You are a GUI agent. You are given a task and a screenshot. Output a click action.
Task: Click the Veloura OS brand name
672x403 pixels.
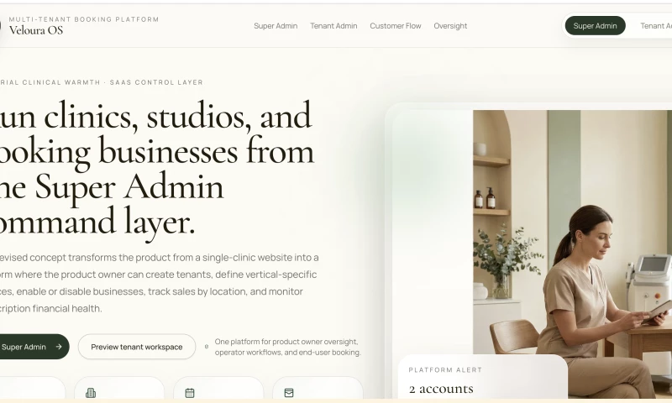point(36,30)
